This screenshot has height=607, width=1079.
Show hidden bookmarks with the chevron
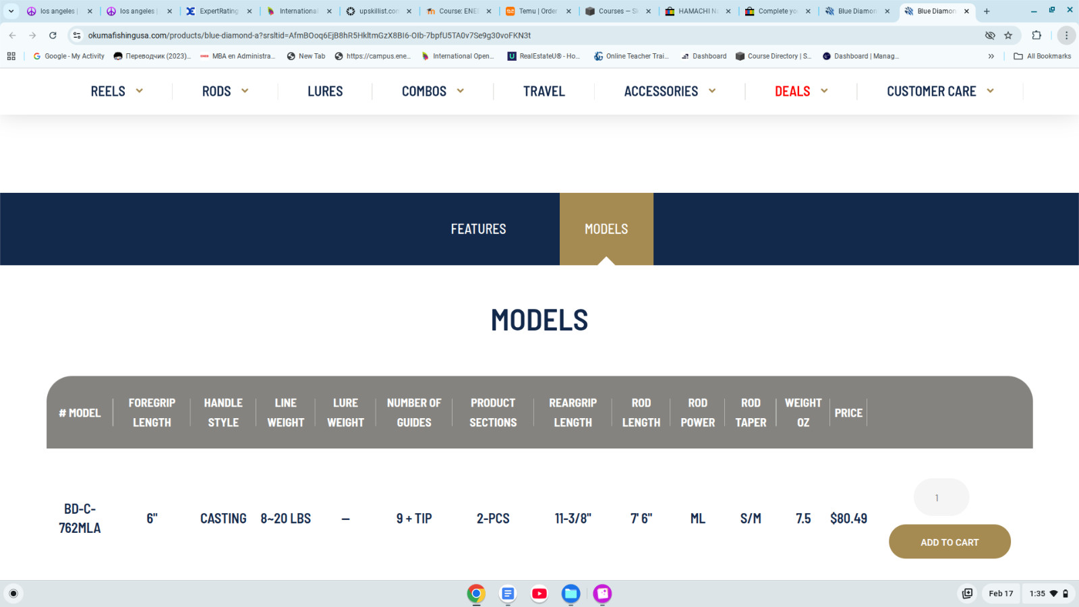click(991, 56)
